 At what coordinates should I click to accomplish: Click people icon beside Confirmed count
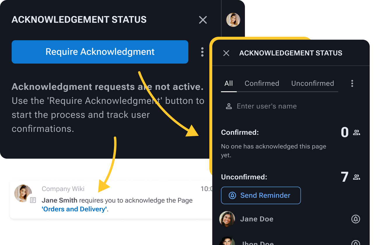(357, 133)
